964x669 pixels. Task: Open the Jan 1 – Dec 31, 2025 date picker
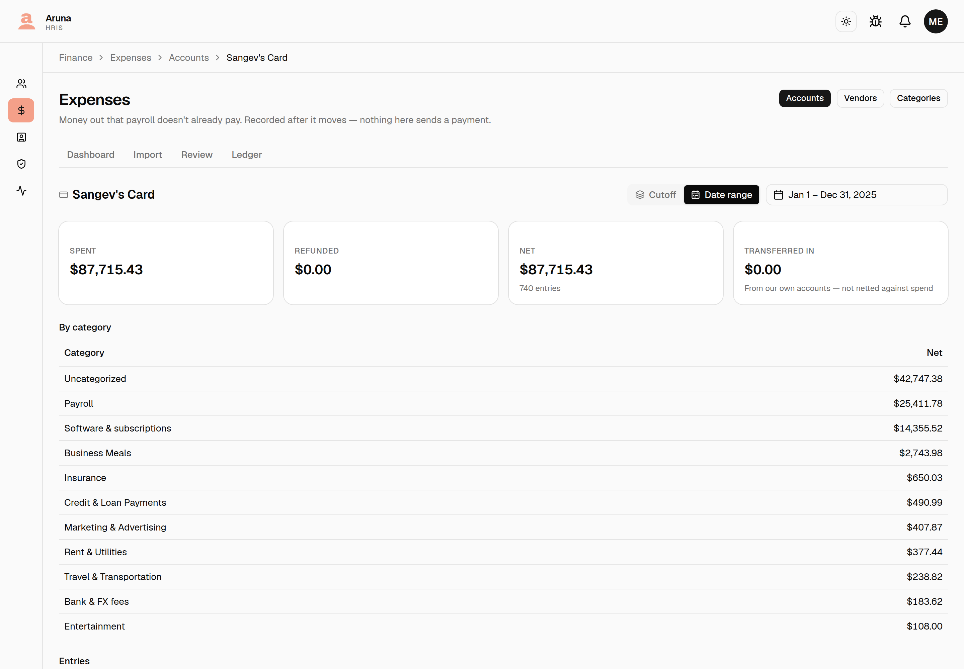(x=856, y=195)
